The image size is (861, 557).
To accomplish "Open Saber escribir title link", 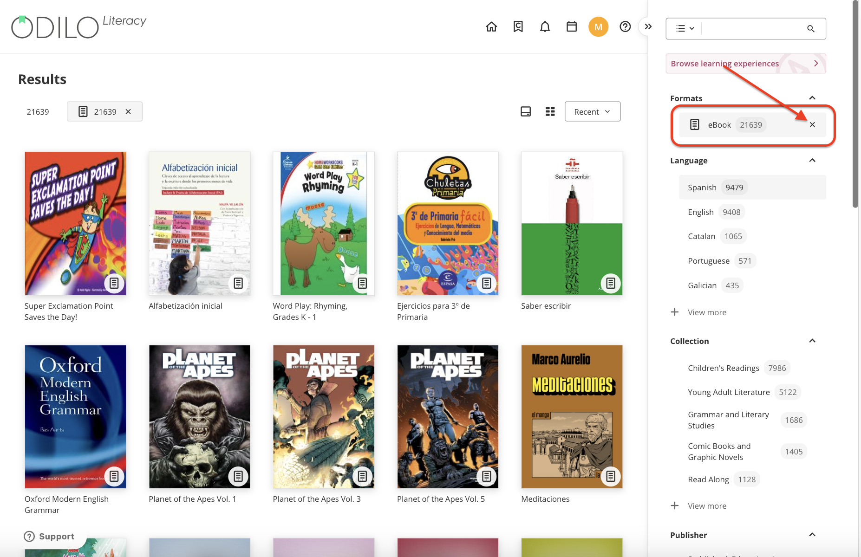I will tap(546, 306).
